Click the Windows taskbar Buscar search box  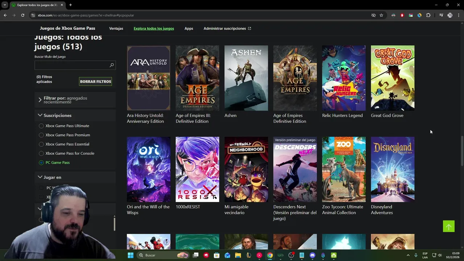(x=163, y=255)
